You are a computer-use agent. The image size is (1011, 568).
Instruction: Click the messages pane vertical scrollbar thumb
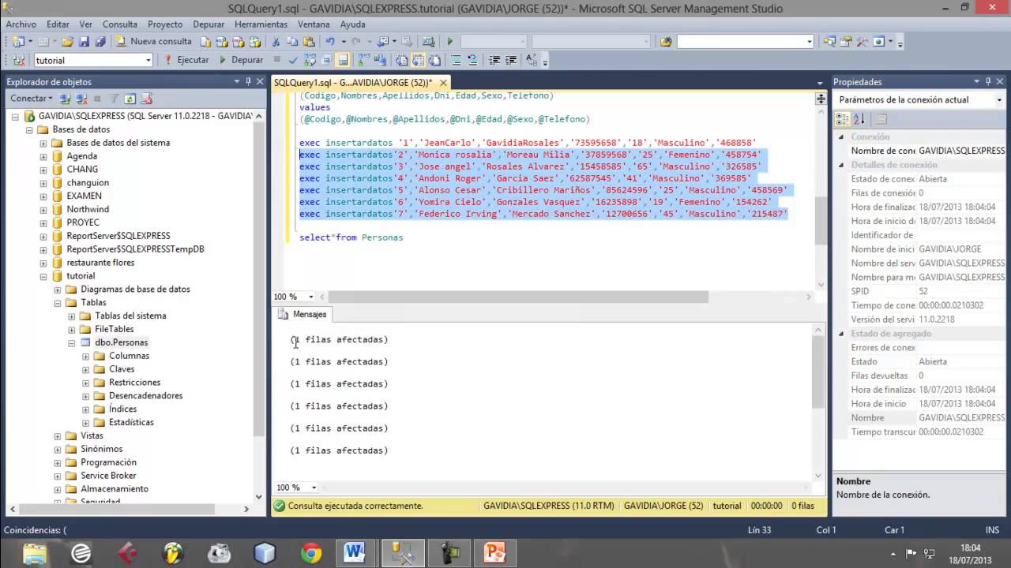(x=819, y=372)
